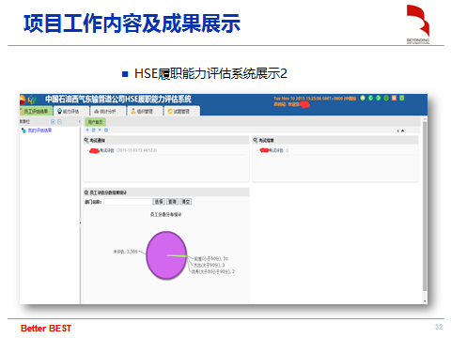Click the vertical scrollbar on the right
The width and height of the screenshot is (451, 338).
pyautogui.click(x=425, y=207)
